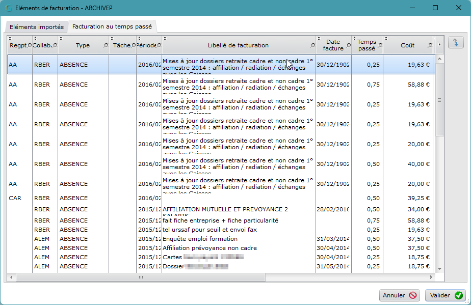Click the blue up-down arrows button
Screen dimensions: 471x305
[456, 42]
